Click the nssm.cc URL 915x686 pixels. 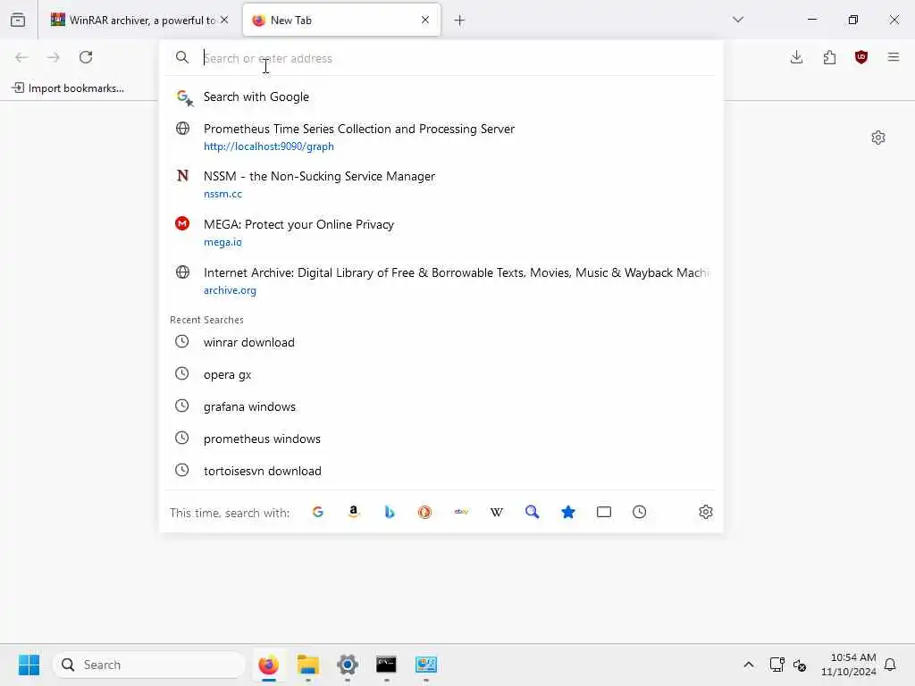[222, 194]
